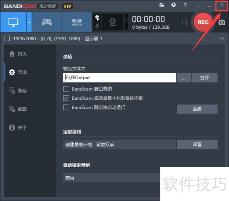
Task: Toggle webcam overlay icon
Action: [x=113, y=22]
